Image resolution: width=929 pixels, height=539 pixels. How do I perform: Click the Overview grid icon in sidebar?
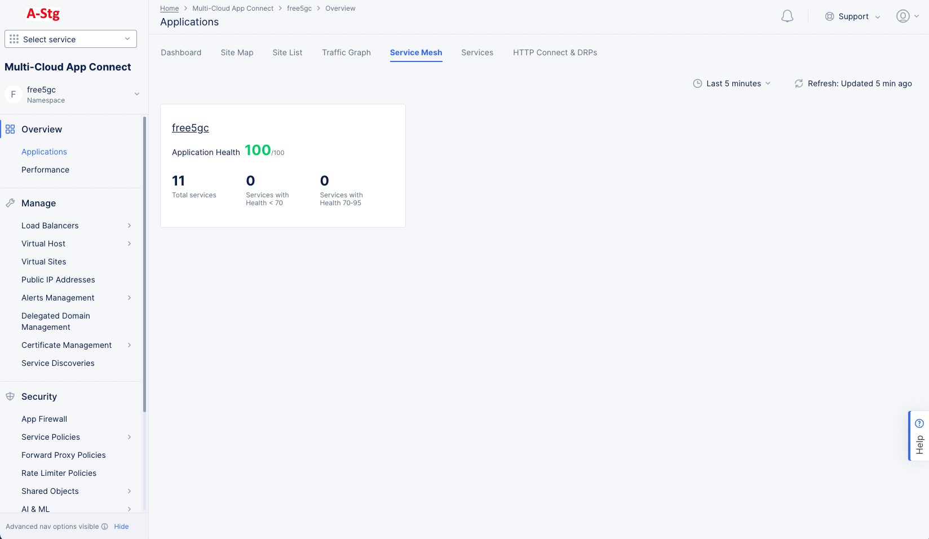10,130
